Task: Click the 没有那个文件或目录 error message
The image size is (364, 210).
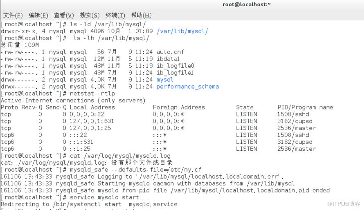Action: tap(142, 163)
